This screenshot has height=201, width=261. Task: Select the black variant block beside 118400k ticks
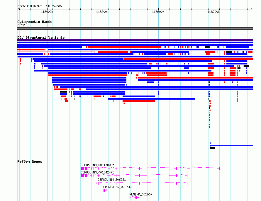[x=64, y=92]
